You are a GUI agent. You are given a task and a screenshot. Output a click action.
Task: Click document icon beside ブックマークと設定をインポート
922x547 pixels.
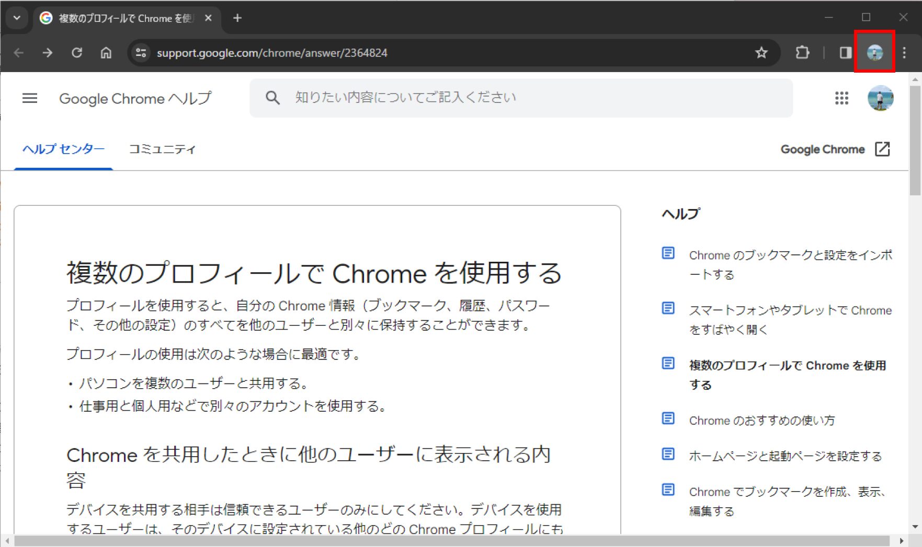coord(668,253)
